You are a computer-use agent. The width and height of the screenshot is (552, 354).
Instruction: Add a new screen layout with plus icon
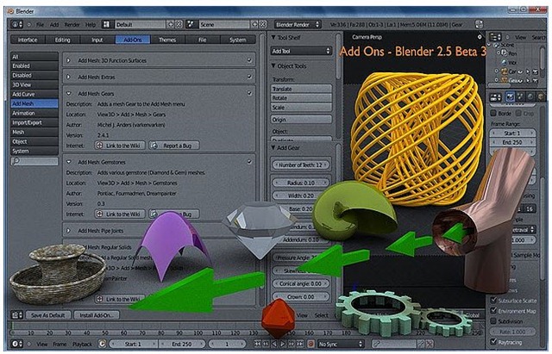(171, 25)
